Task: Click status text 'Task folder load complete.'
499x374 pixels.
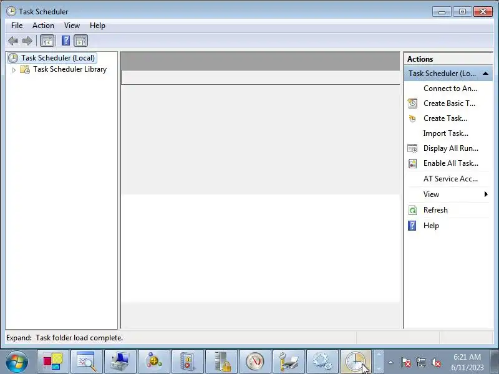Action: [79, 338]
